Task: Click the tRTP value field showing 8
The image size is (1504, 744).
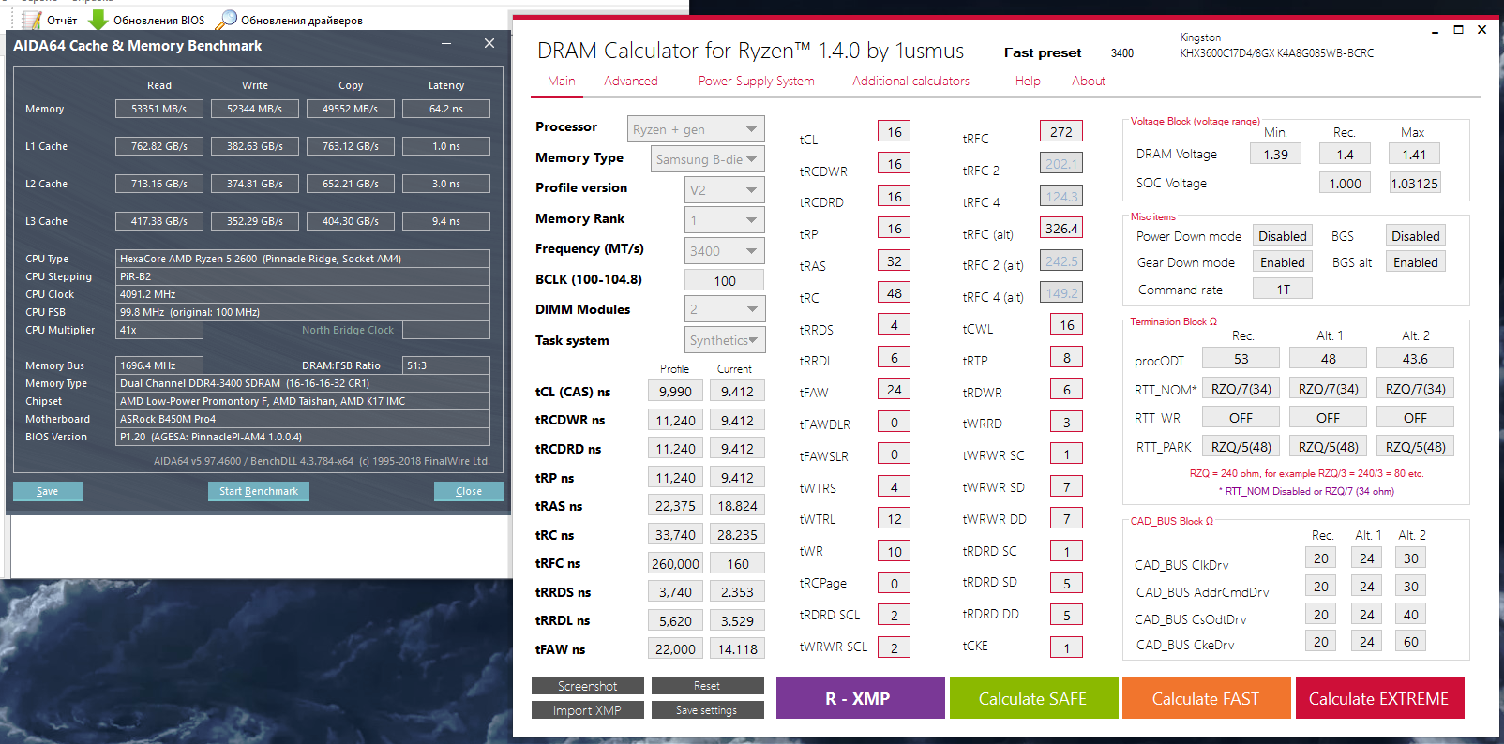Action: [x=1067, y=357]
